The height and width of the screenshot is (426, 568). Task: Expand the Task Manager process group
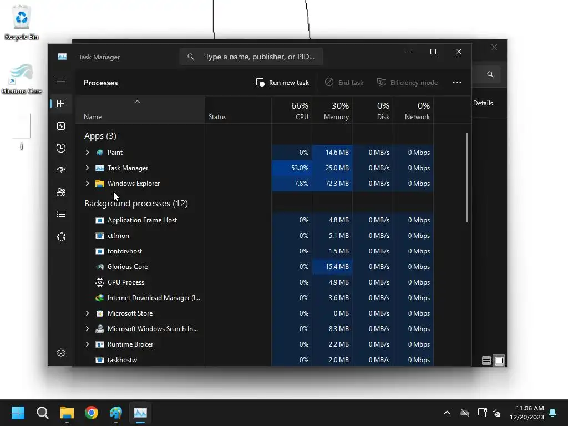tap(87, 168)
